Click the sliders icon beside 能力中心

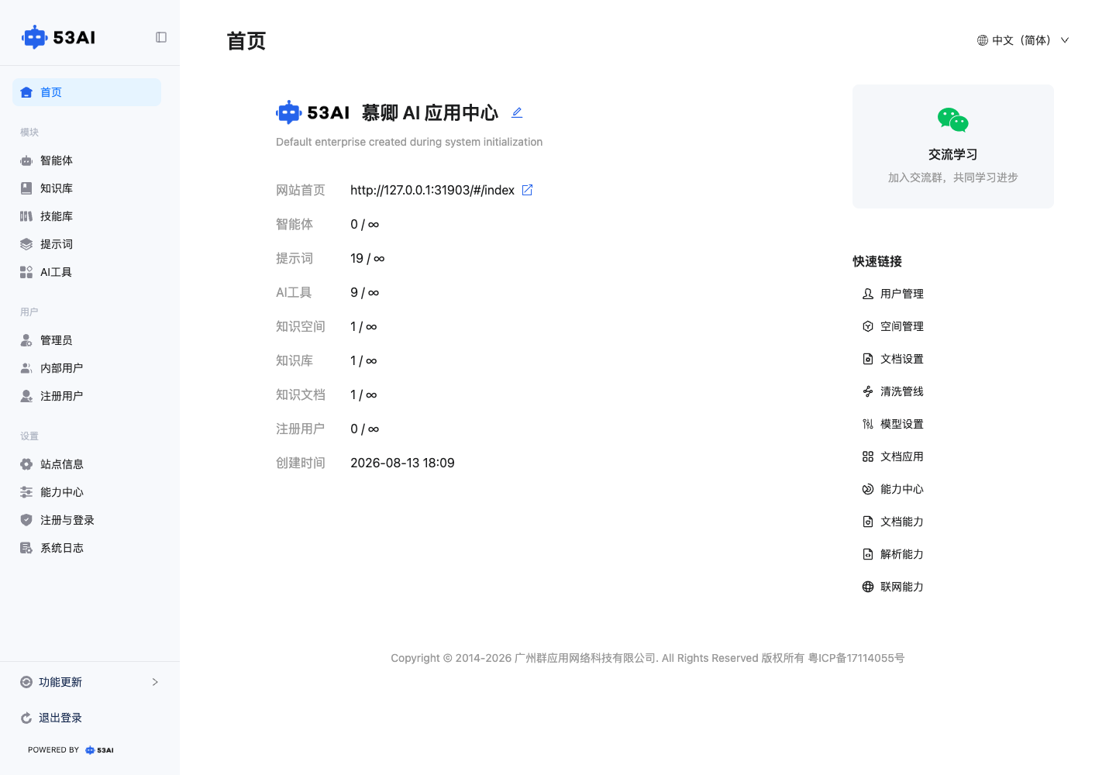point(26,492)
